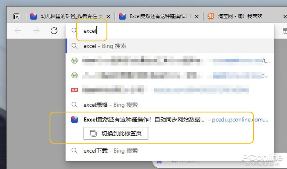
Task: Close the Excel竟然还有这种骚操作 tab
Action: tap(197, 17)
